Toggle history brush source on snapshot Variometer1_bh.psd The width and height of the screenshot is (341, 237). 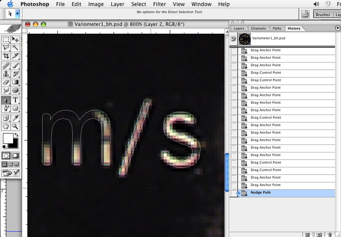click(x=234, y=39)
